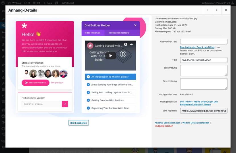
Task: Open the Beschreibe den Zweck des Bildes link
Action: click(x=197, y=47)
